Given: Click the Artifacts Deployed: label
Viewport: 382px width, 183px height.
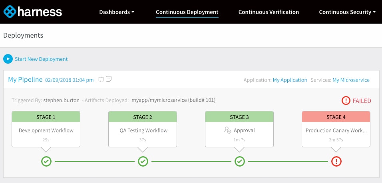Looking at the screenshot, I should pos(107,101).
